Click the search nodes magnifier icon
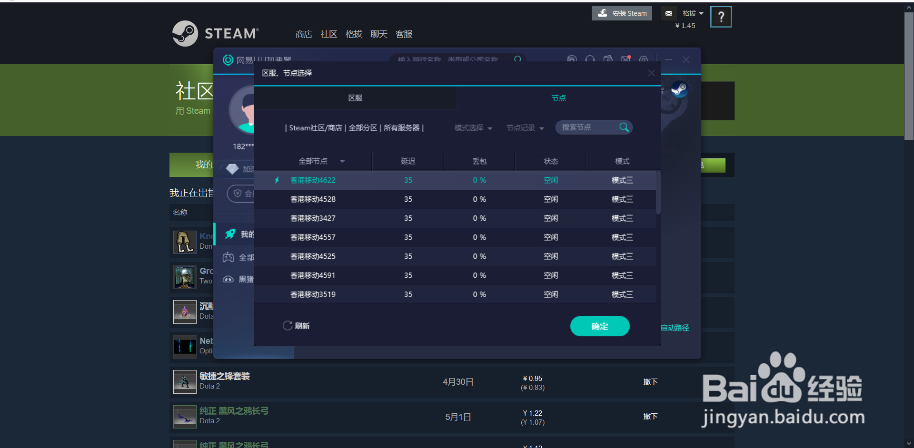Viewport: 914px width, 448px height. coord(624,127)
